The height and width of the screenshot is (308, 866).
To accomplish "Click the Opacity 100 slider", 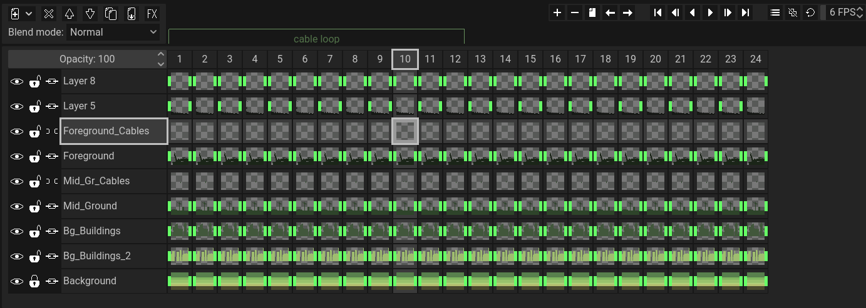I will (x=87, y=59).
